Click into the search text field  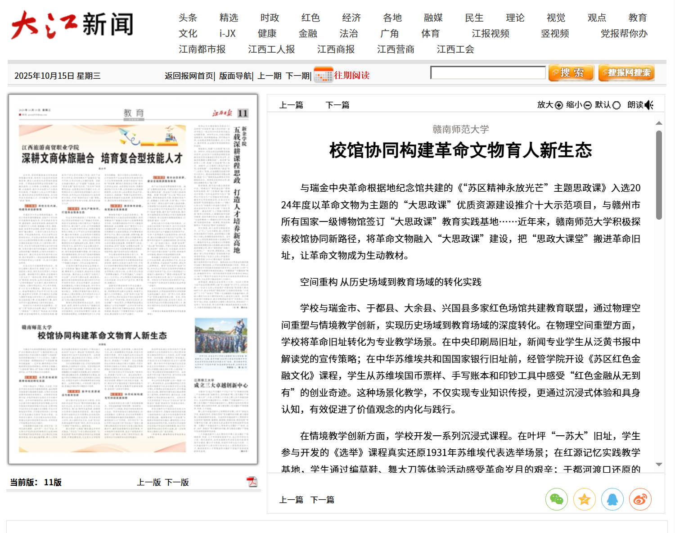488,72
